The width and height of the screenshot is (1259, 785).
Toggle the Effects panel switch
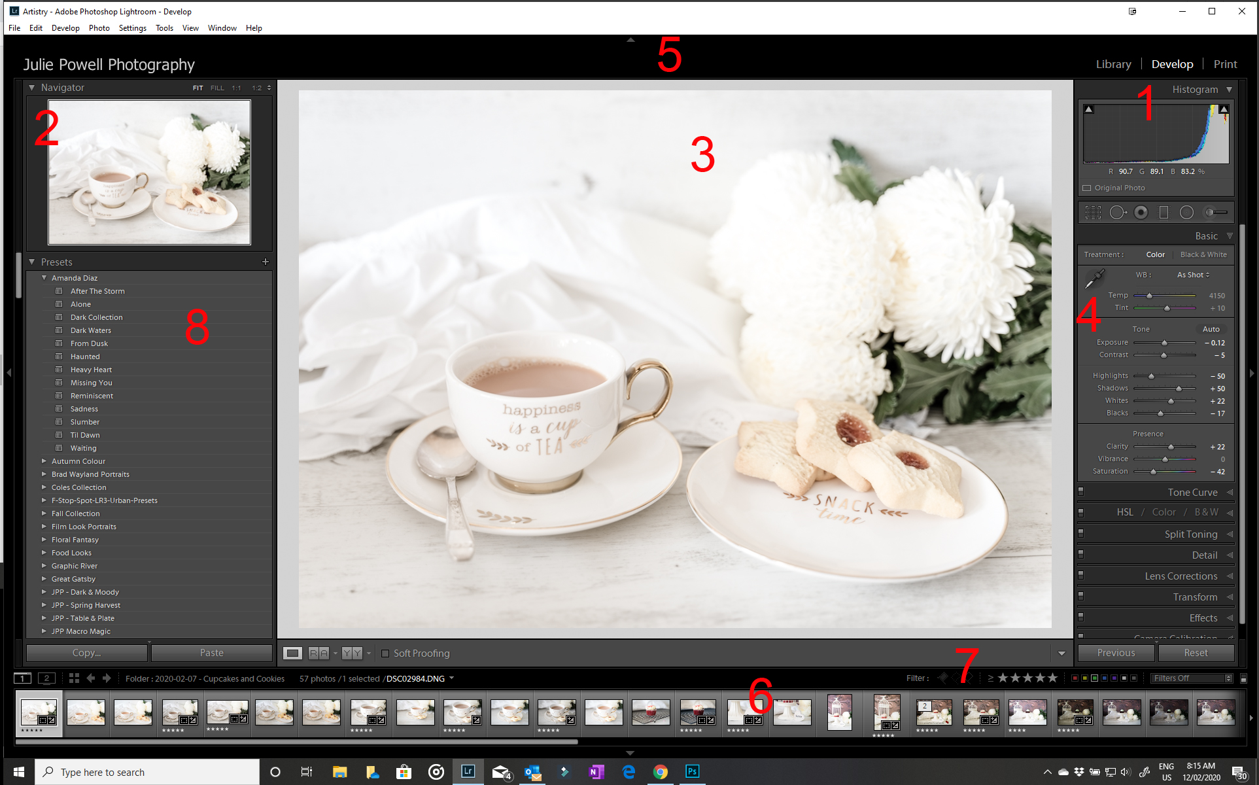click(x=1081, y=616)
